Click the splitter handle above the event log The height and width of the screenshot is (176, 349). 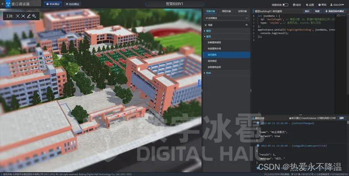(300, 115)
